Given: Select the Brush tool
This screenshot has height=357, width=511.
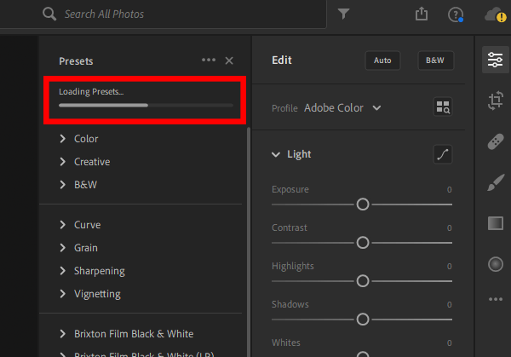Looking at the screenshot, I should (x=496, y=182).
